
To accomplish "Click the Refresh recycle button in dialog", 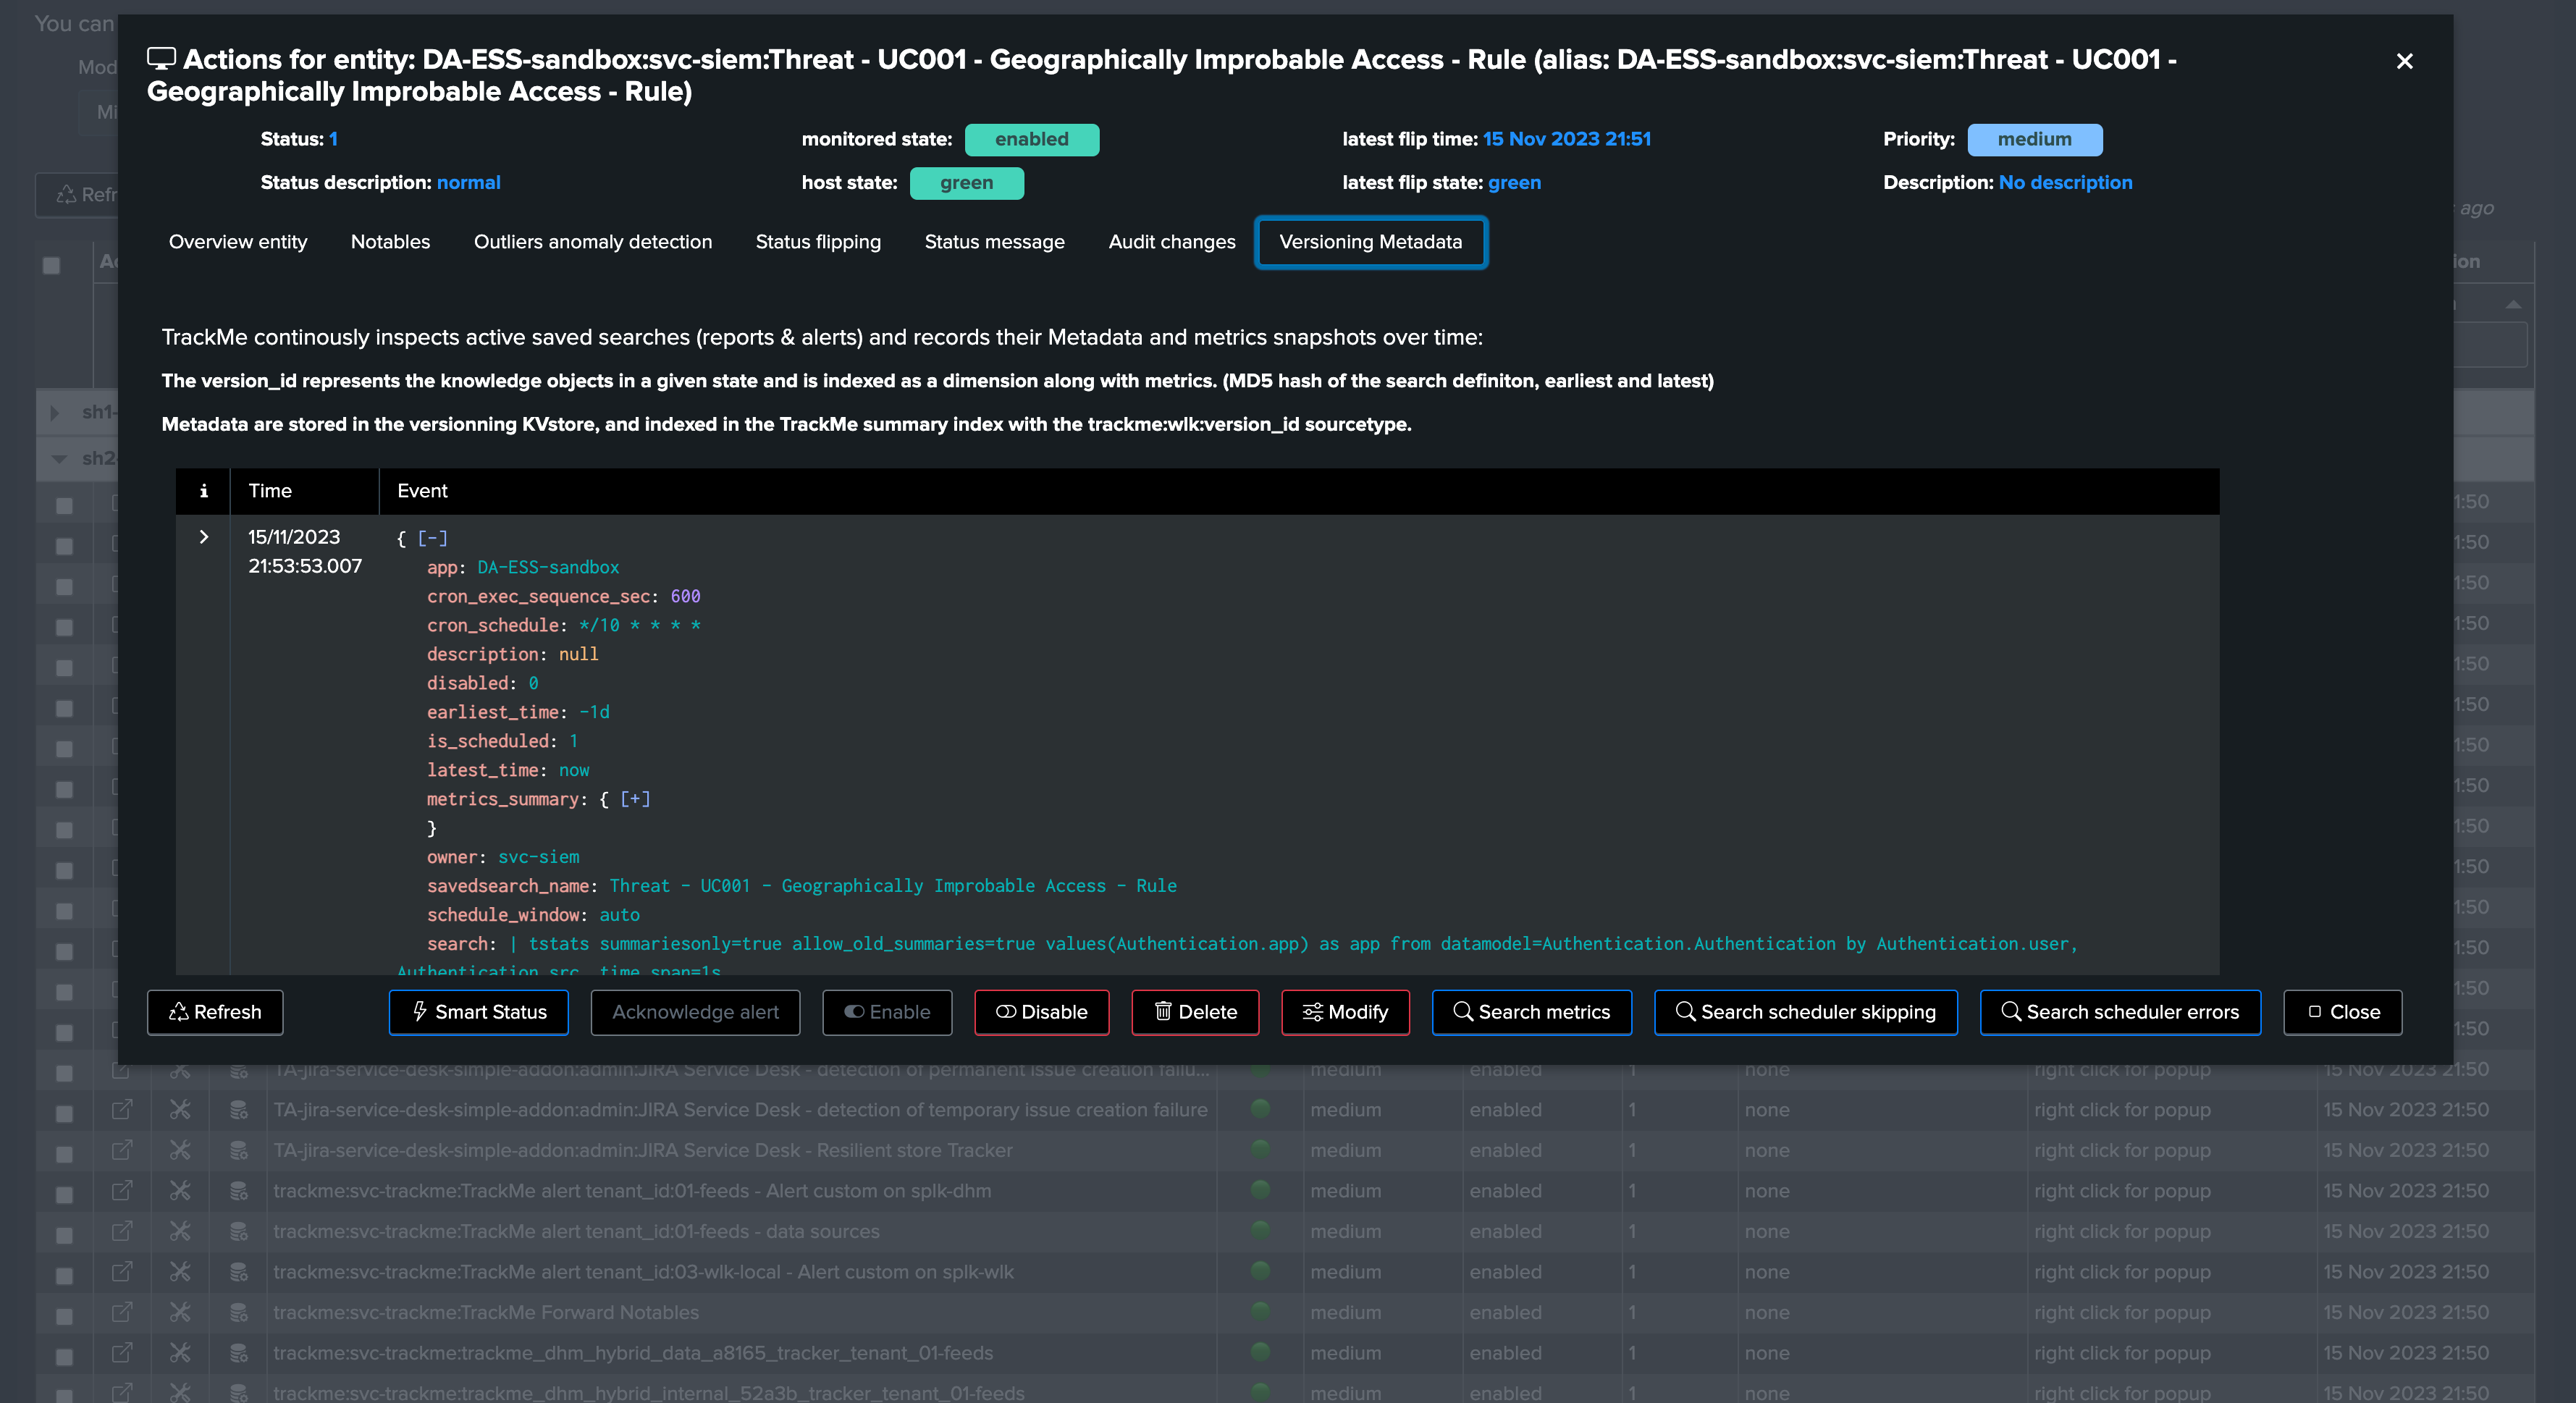I will pos(215,1012).
